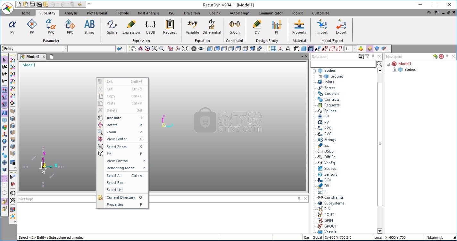The image size is (457, 241).
Task: Click the Database panel scroll down arrow
Action: click(x=380, y=231)
